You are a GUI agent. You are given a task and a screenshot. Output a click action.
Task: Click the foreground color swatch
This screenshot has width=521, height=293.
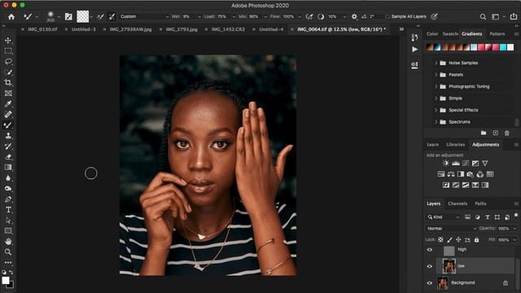pos(6,280)
